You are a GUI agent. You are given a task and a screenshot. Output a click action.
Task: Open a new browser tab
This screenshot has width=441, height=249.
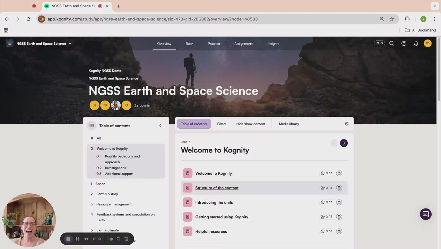click(x=118, y=6)
